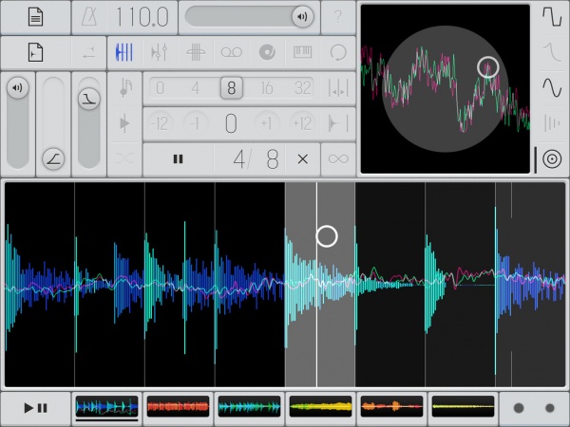Screen dimensions: 570x427
Task: Click the loop circular arrow tab
Action: point(338,52)
